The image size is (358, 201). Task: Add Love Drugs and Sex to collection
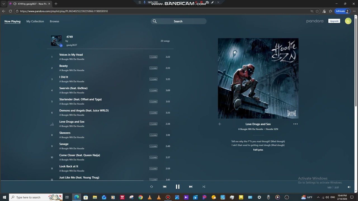(x=220, y=124)
